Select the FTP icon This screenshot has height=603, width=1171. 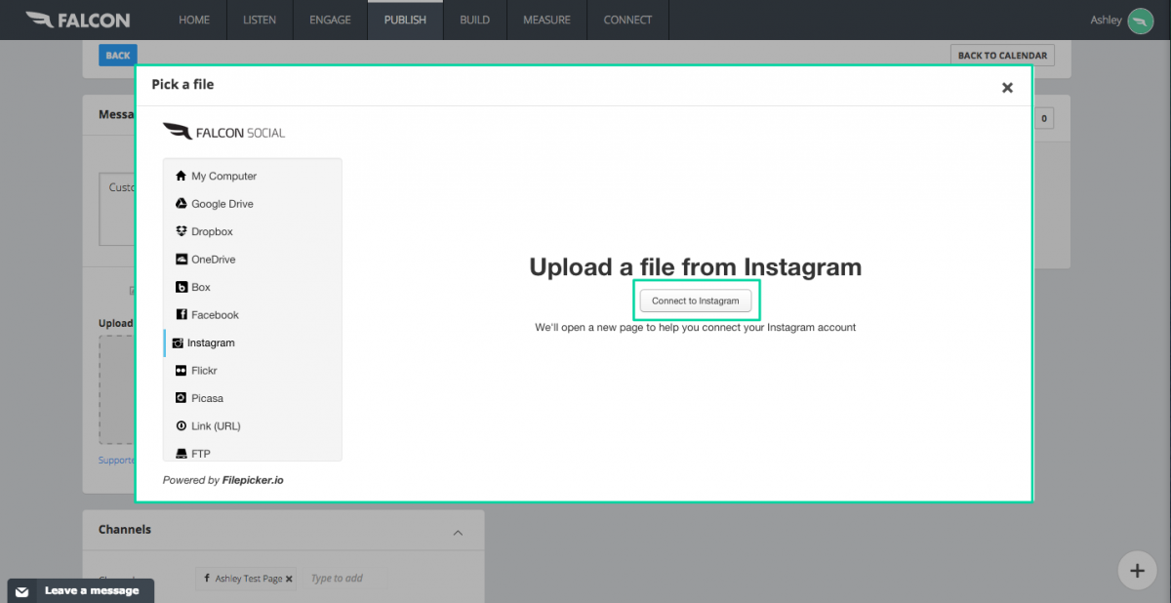181,454
